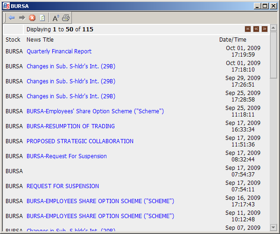Click the Forward arrow icon
The image size is (280, 234).
pos(22,18)
